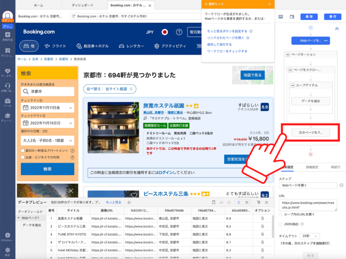Image resolution: width=346 pixels, height=259 pixels.
Task: Open the データサービス diamond icon in sidebar
Action: 7,71
